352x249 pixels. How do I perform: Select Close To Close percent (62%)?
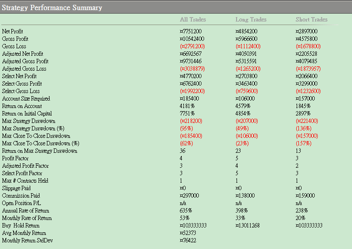click(x=187, y=143)
